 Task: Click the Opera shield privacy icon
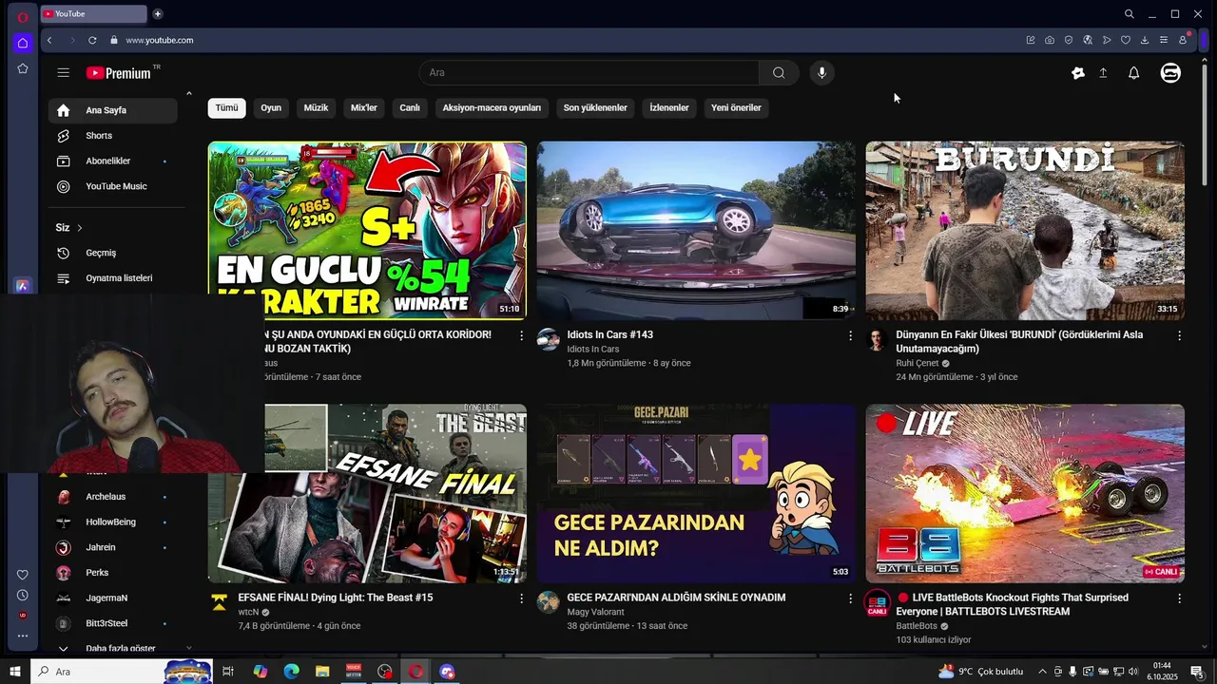pyautogui.click(x=1069, y=40)
